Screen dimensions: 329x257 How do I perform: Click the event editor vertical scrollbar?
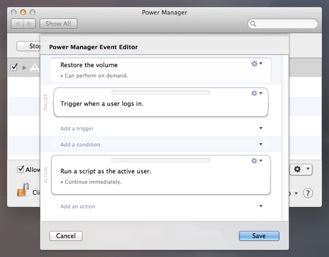(x=285, y=138)
